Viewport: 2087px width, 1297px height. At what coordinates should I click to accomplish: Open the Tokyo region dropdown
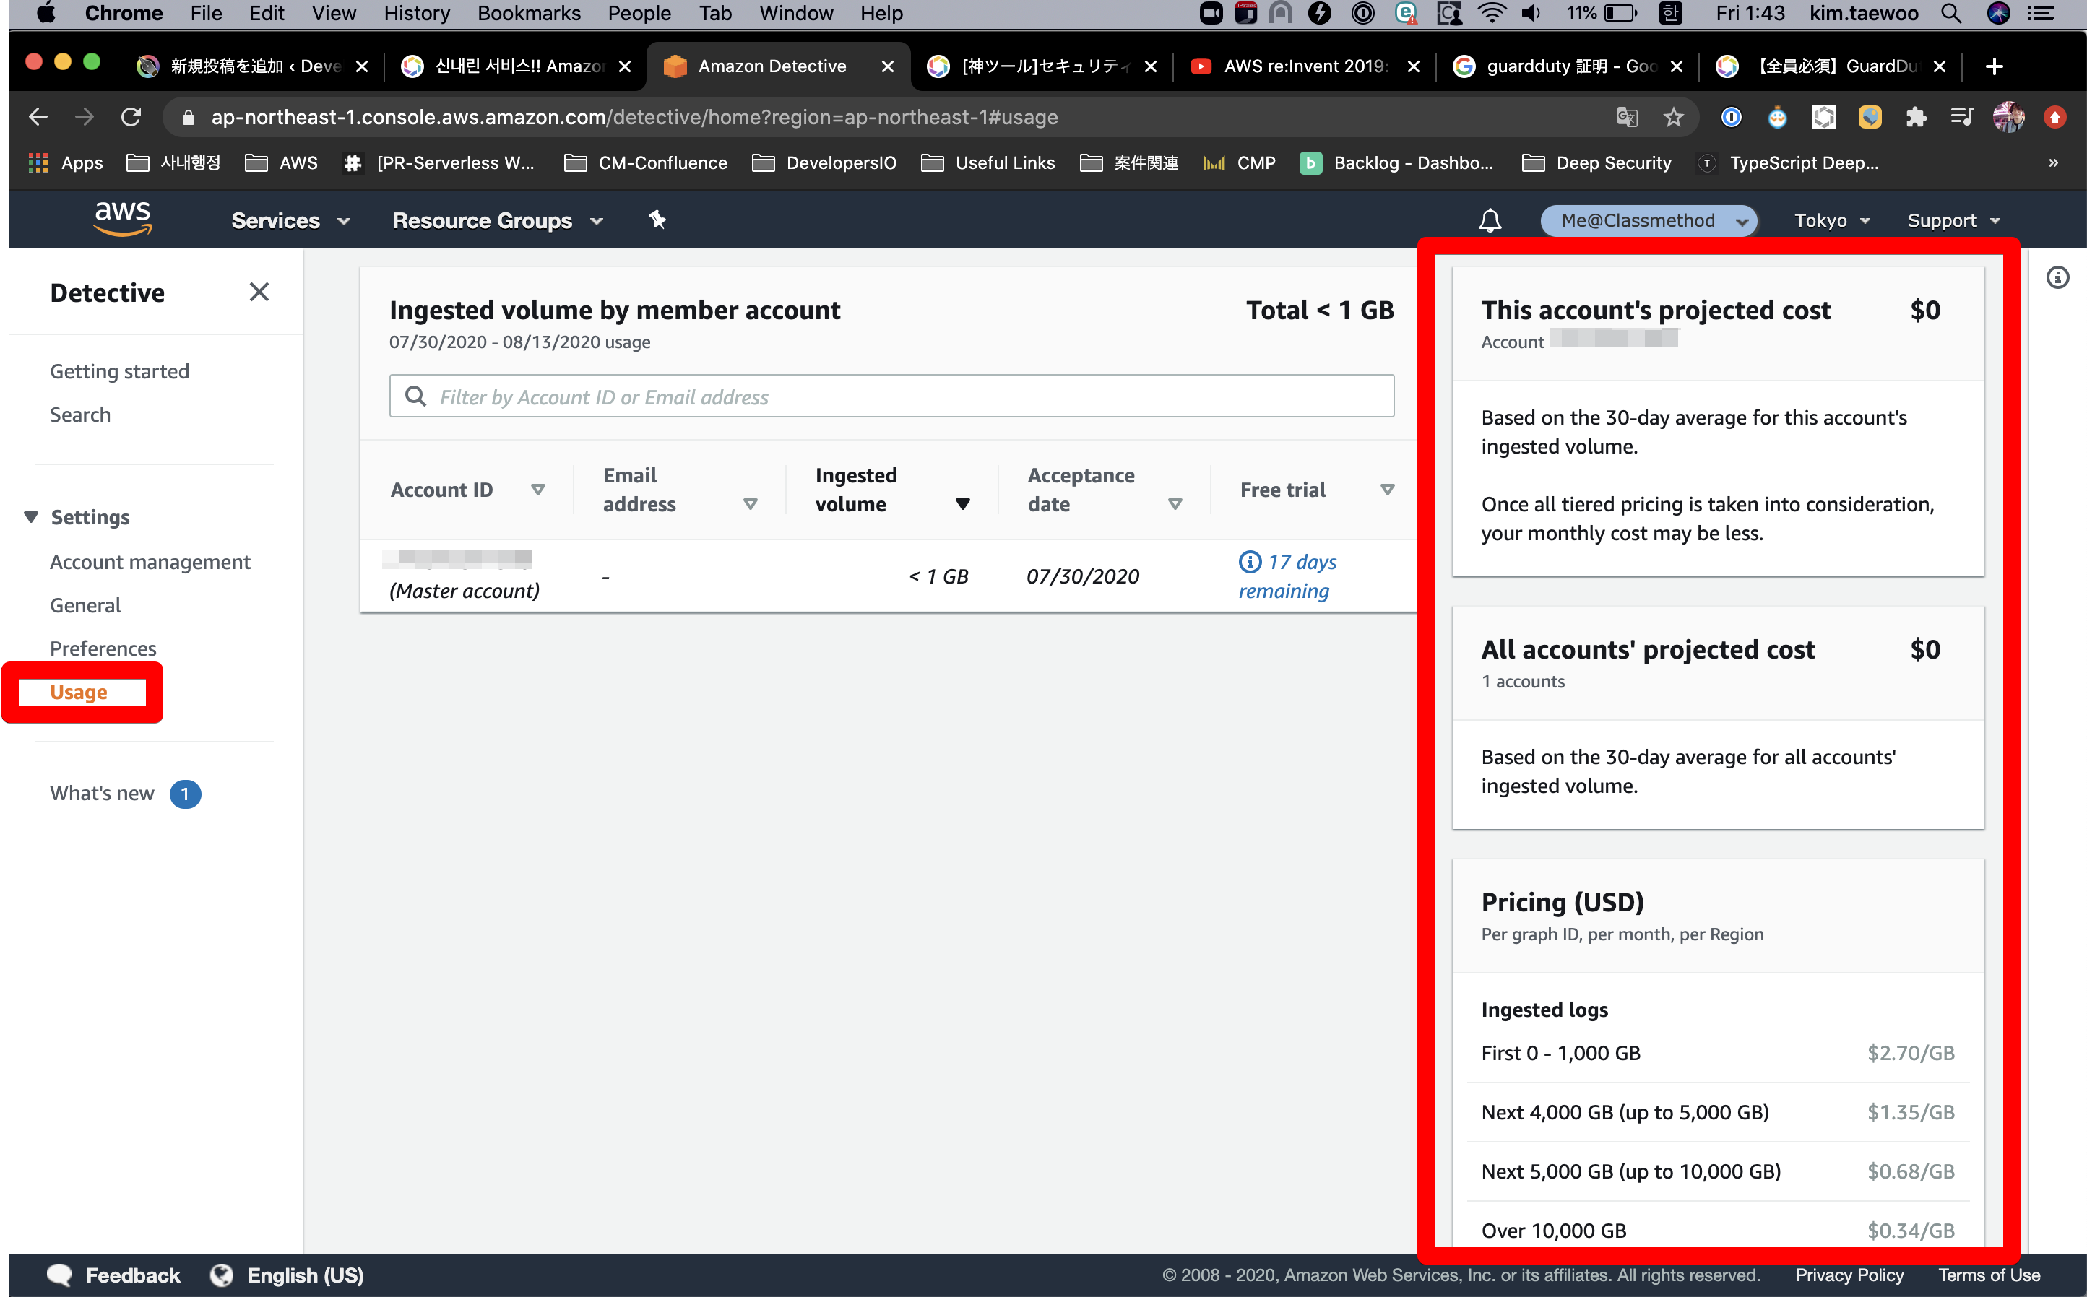coord(1831,220)
